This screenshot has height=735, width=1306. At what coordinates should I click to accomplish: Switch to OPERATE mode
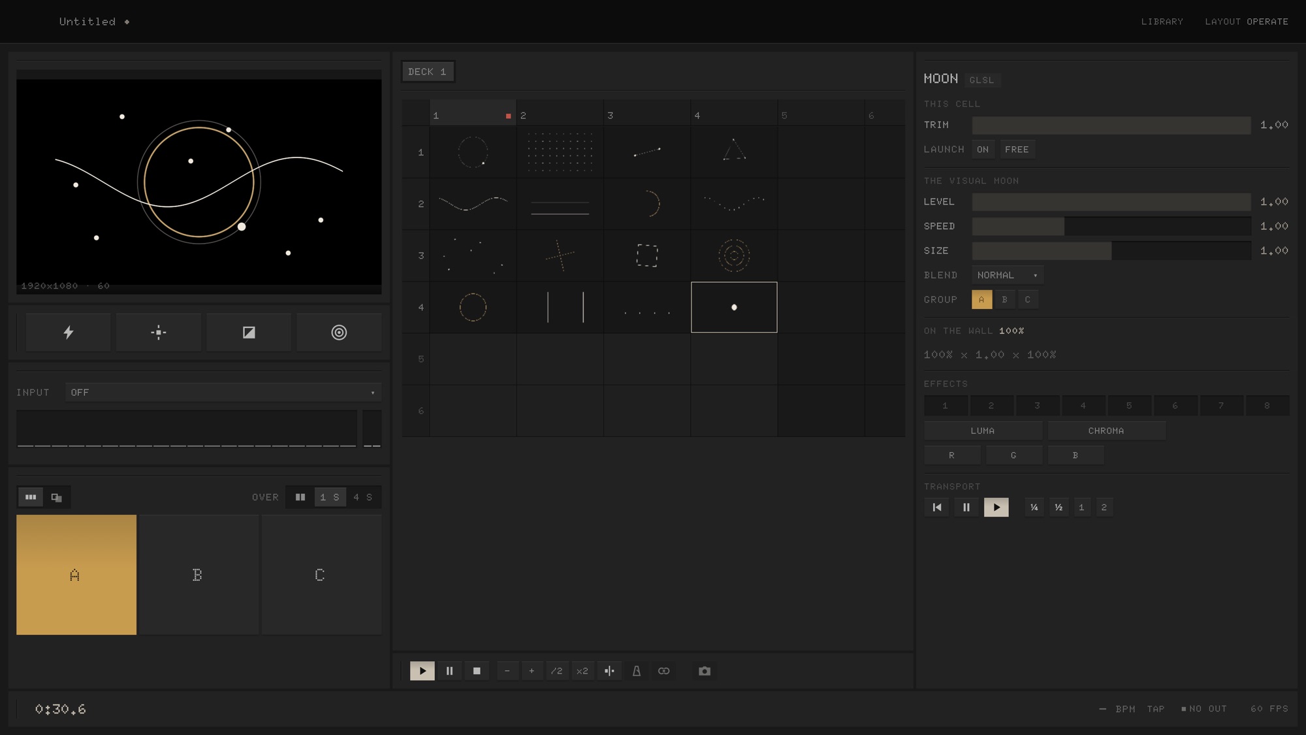[x=1267, y=22]
